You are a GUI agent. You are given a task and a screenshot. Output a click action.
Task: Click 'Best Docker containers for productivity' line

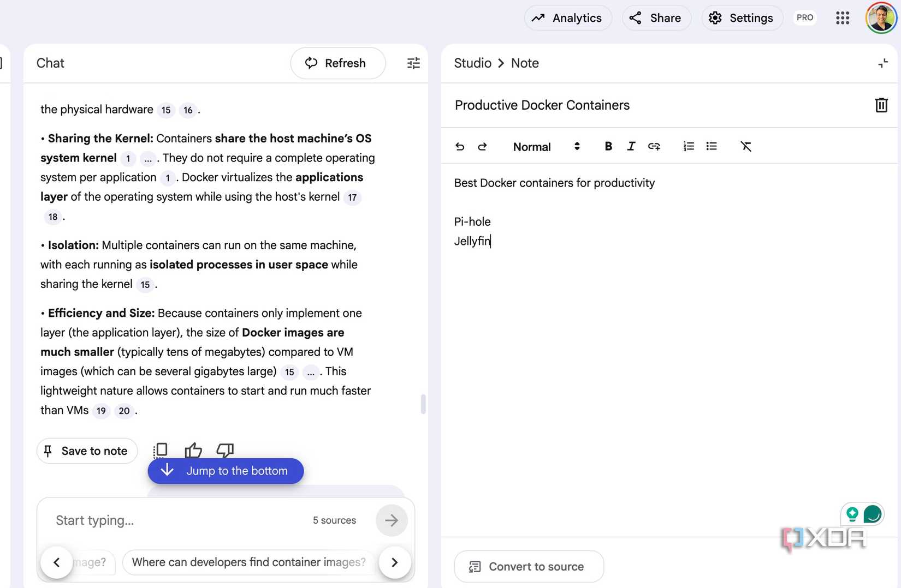(554, 183)
